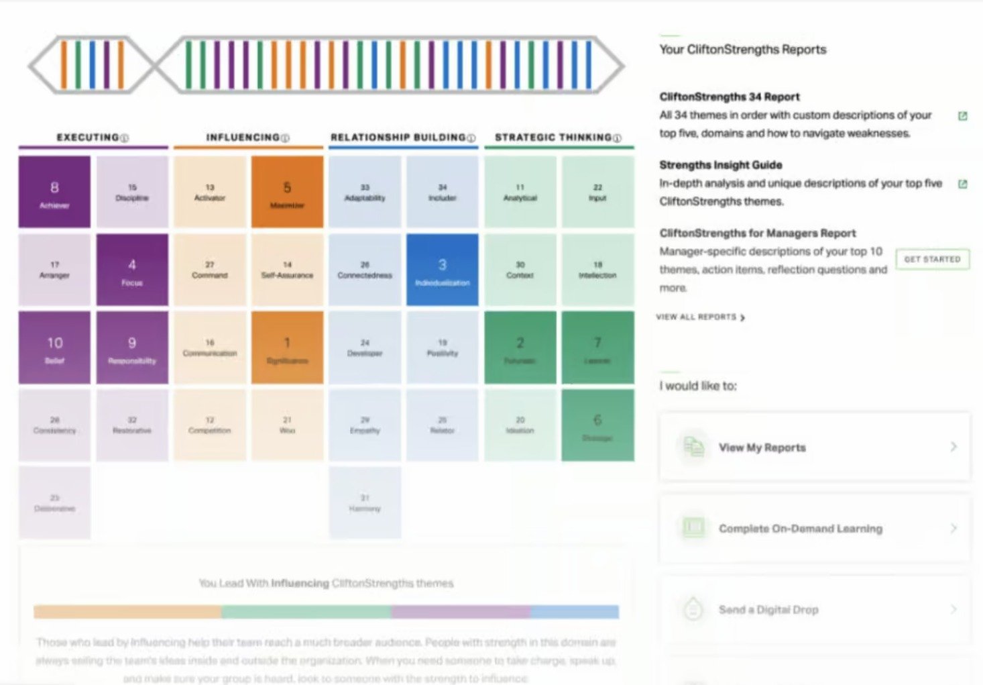
Task: Click the Send a Digital Drop icon
Action: (693, 609)
